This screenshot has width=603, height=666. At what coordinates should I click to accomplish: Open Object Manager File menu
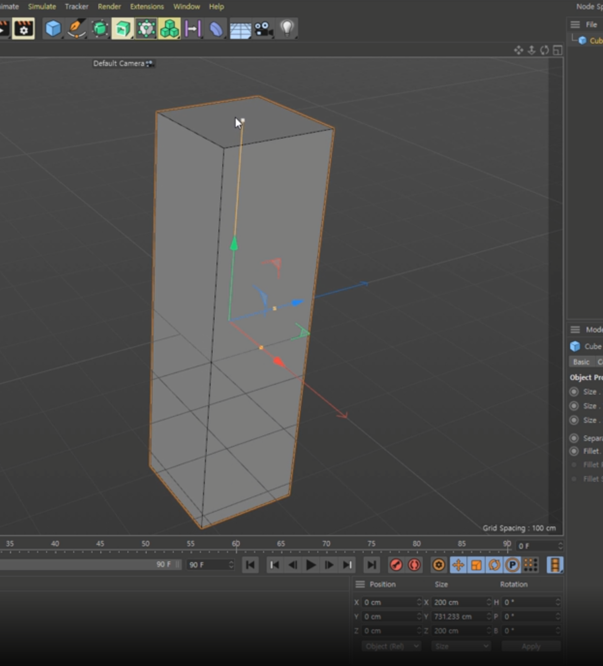pos(591,25)
